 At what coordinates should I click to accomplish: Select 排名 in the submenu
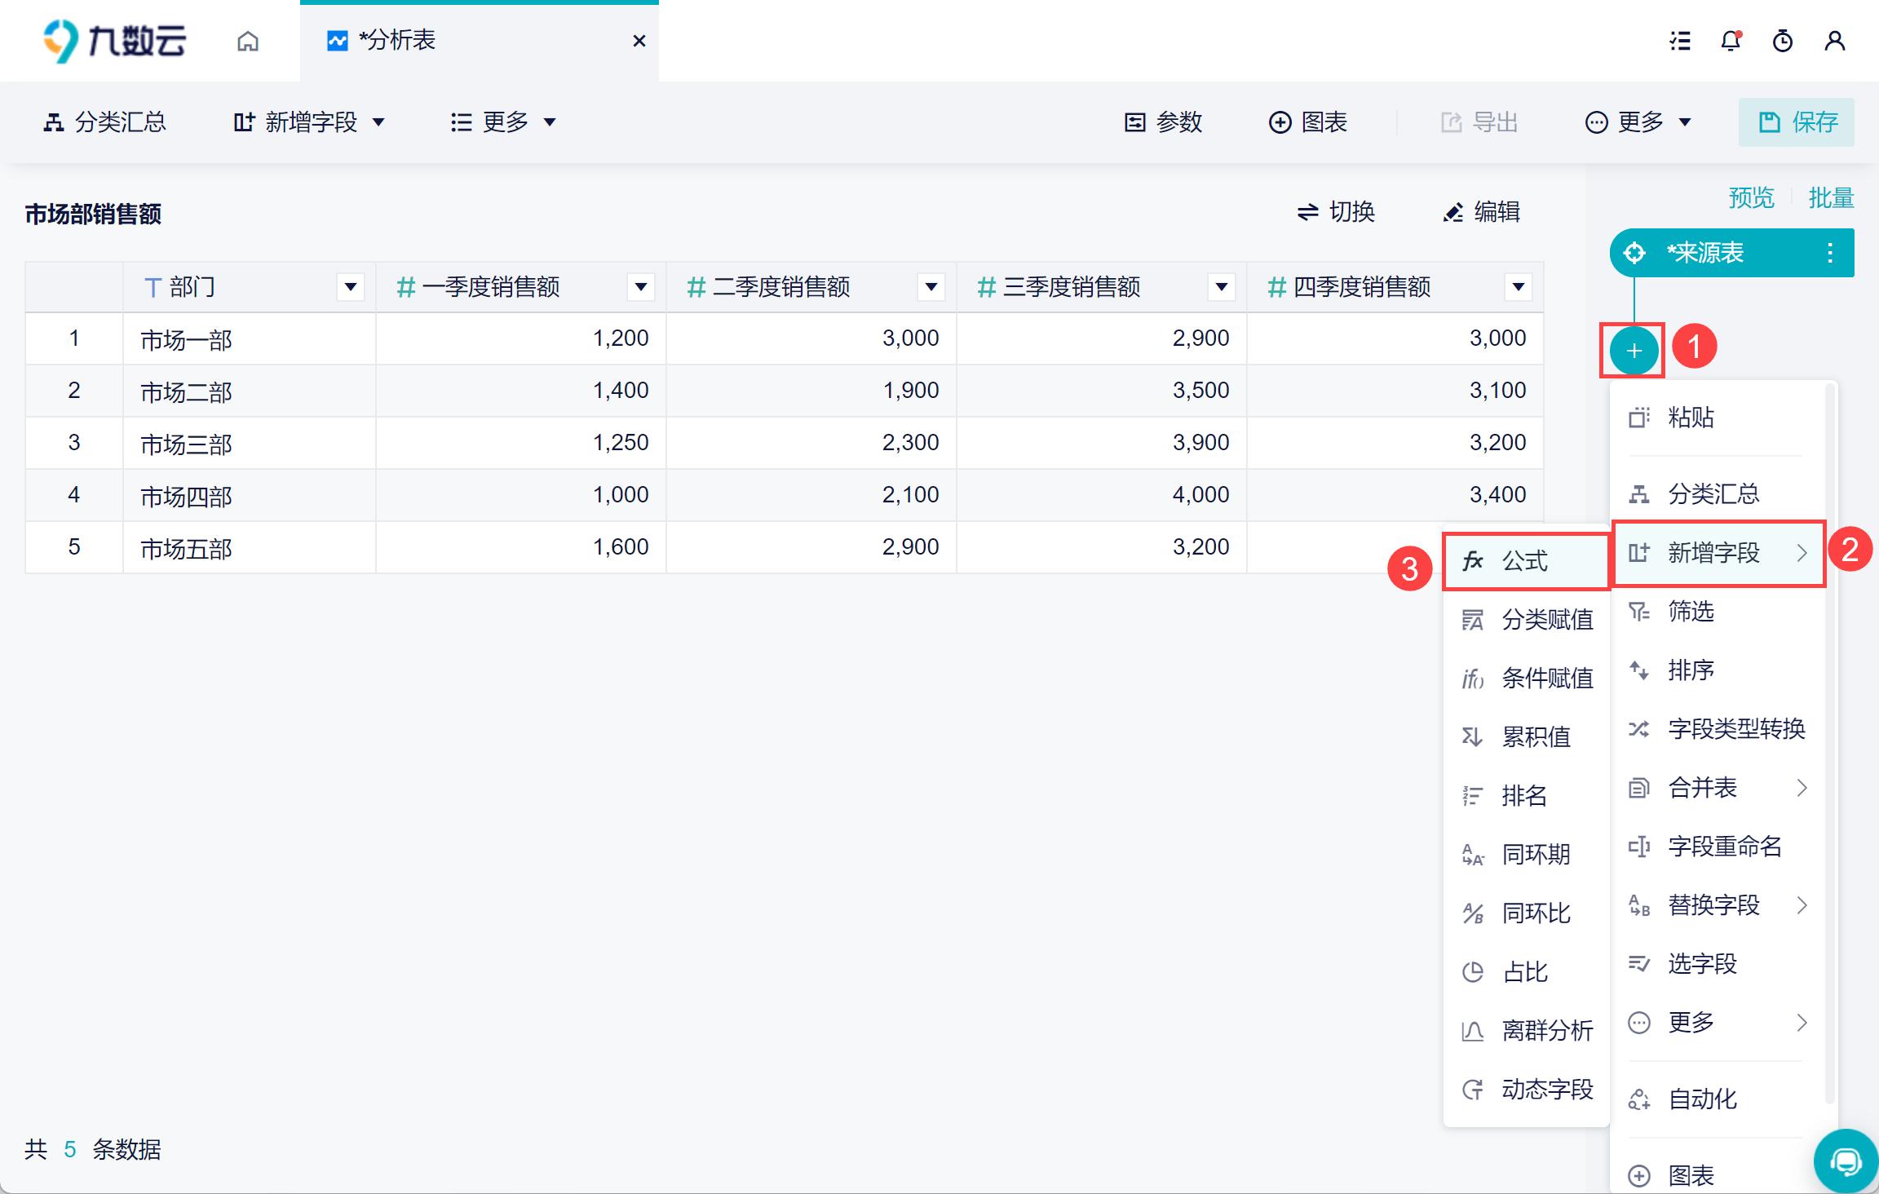pos(1526,795)
